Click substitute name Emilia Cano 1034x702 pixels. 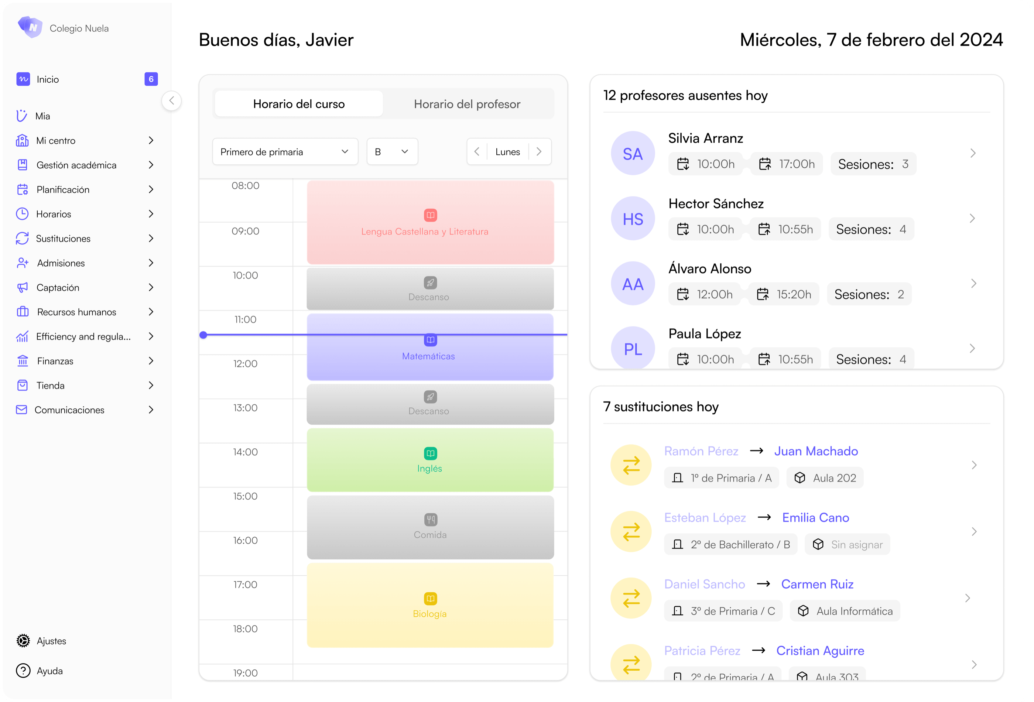(x=815, y=518)
